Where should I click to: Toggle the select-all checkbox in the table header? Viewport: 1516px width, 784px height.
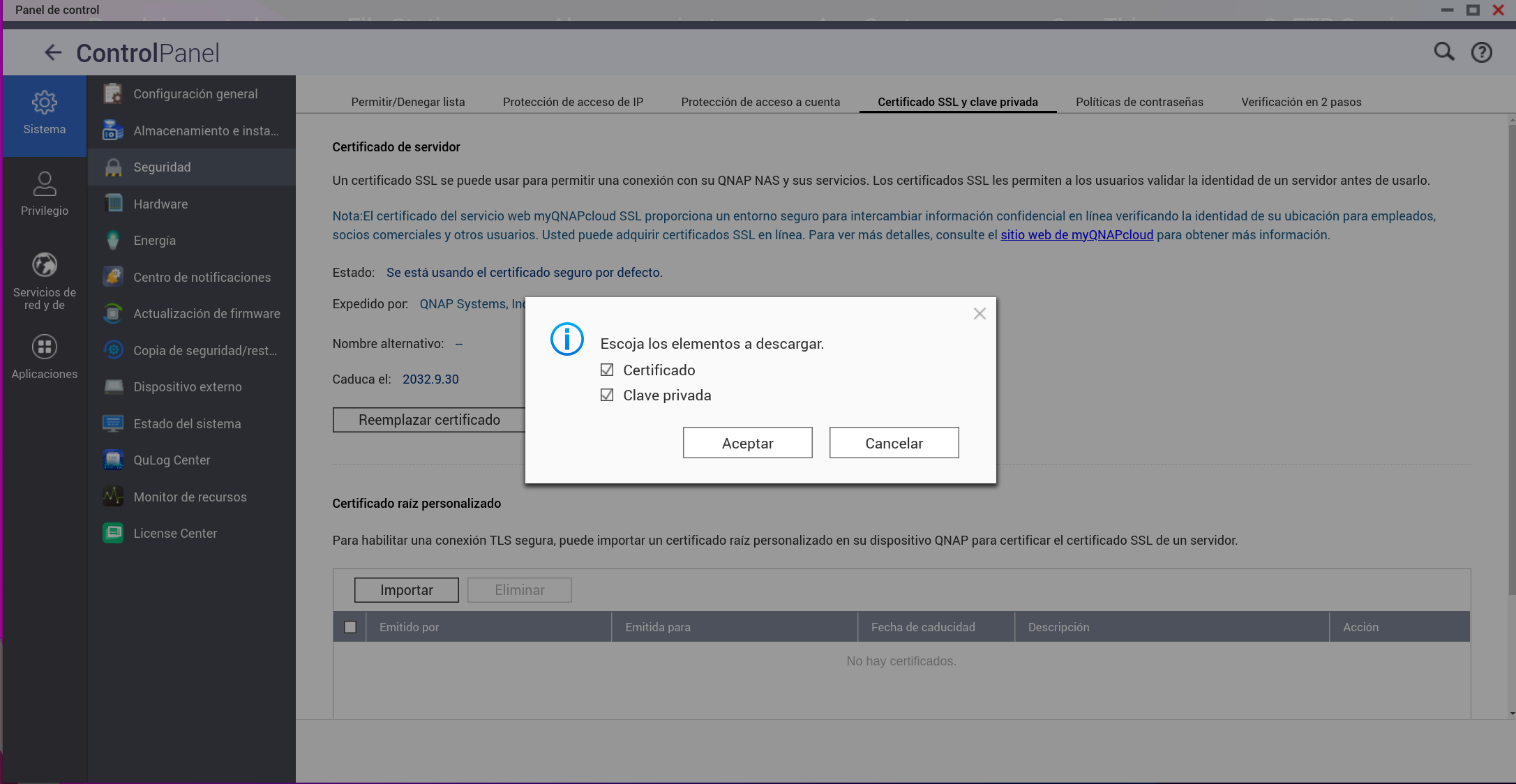[350, 627]
